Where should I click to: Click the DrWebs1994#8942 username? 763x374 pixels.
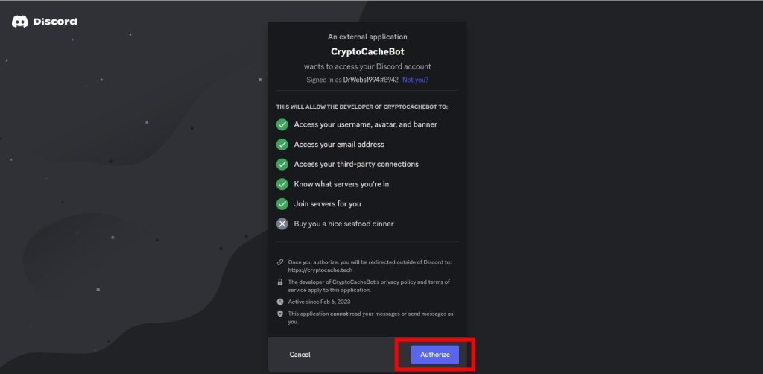(370, 80)
